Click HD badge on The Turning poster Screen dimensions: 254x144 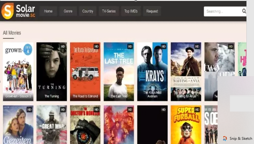pyautogui.click(x=63, y=46)
